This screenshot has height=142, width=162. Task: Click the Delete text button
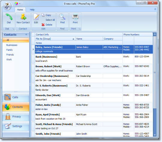pos(49,25)
